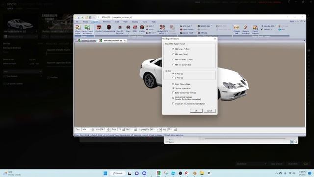
Task: Expand the rFactor2 export dropdown arrow
Action: pos(99,33)
